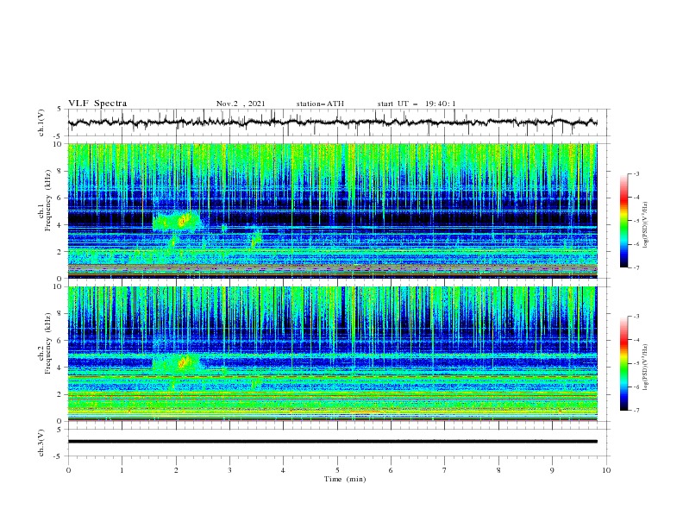Click the "-5" tick on ch.2 colorbar
The image size is (683, 528).
[636, 363]
